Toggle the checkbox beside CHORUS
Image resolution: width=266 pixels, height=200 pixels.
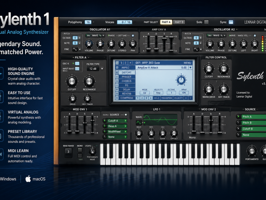(117, 81)
